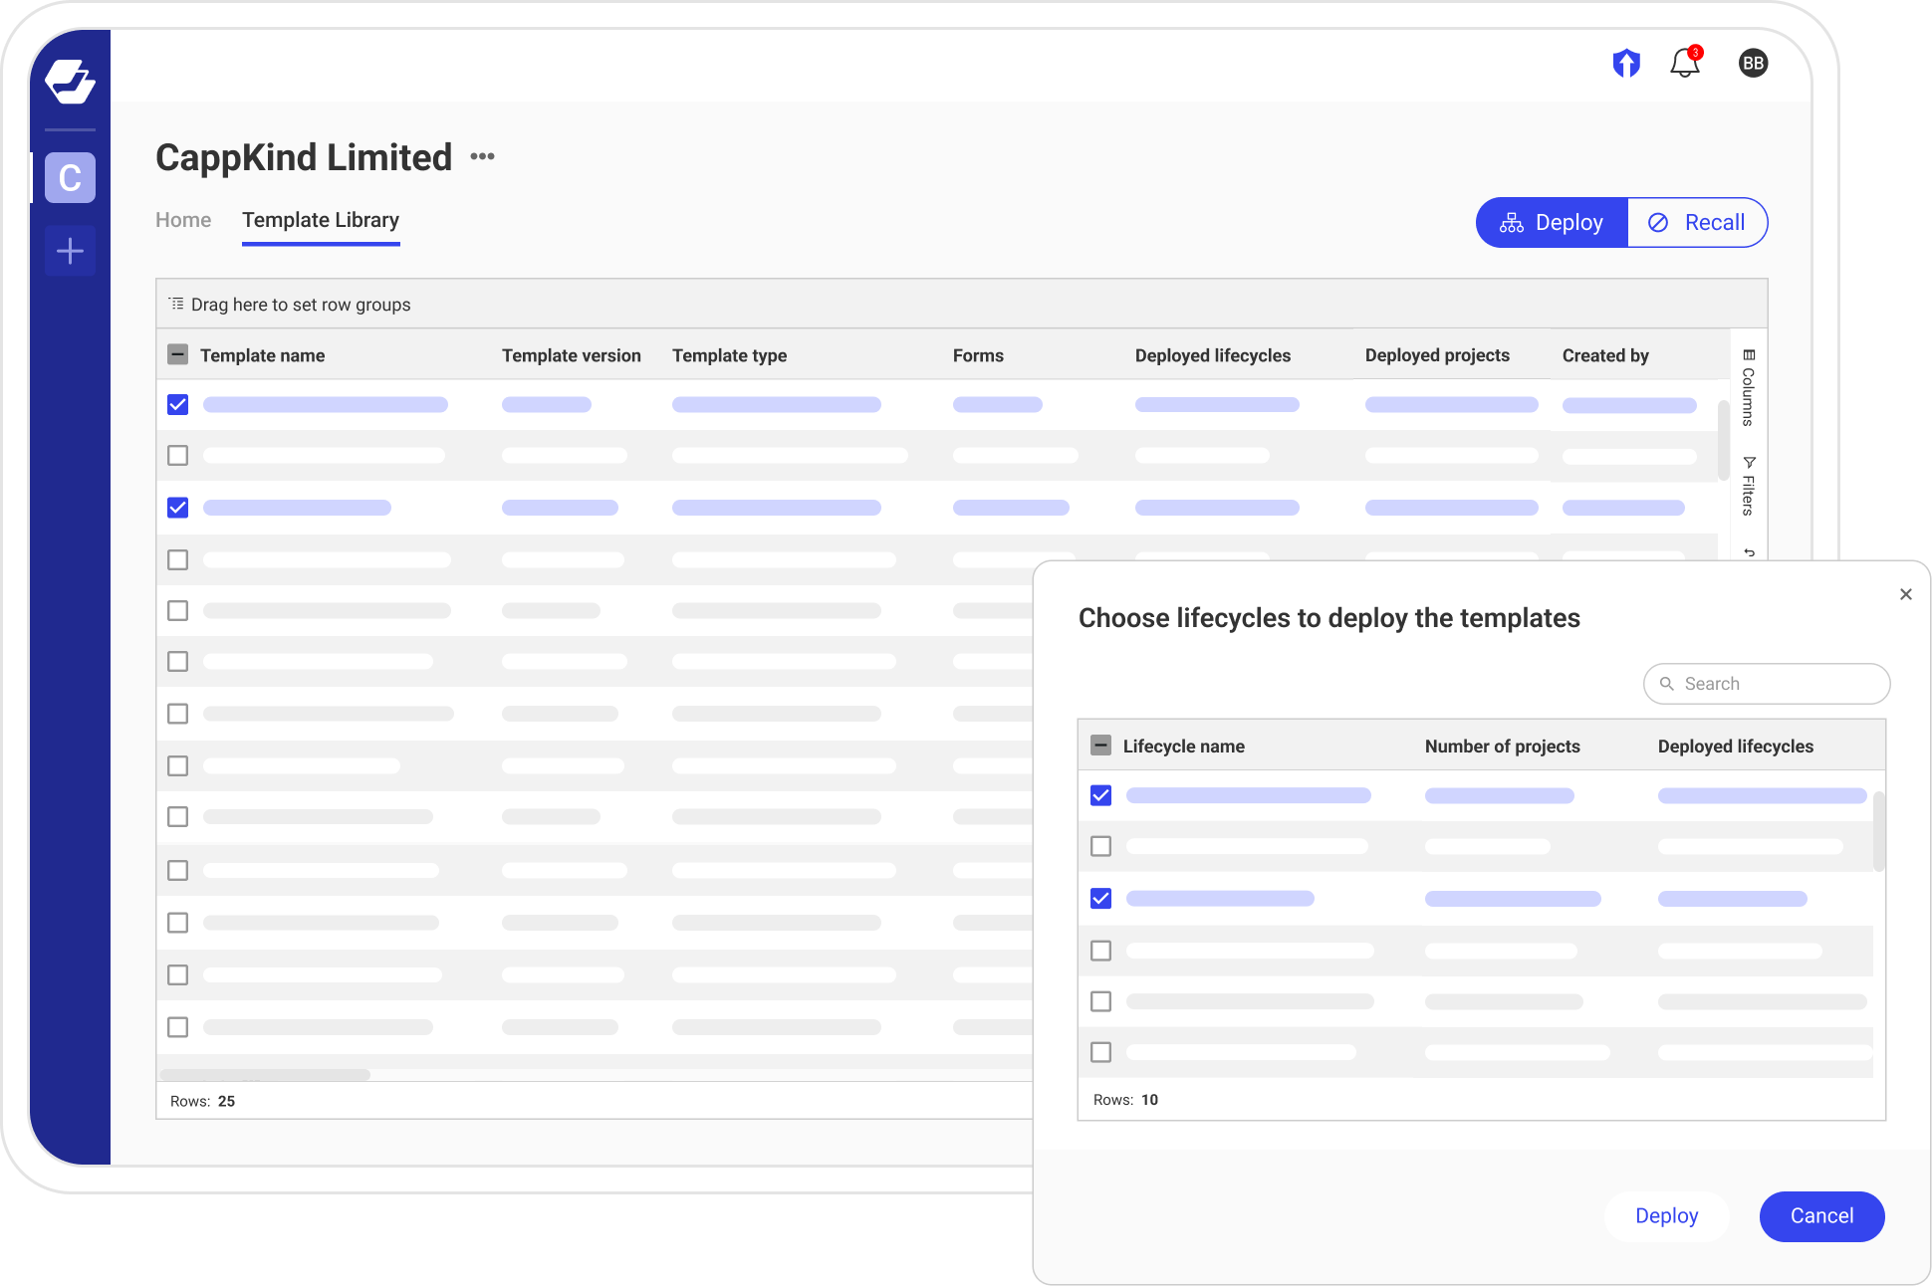Click the lifecycle Search input field
The height and width of the screenshot is (1286, 1932).
click(x=1766, y=684)
